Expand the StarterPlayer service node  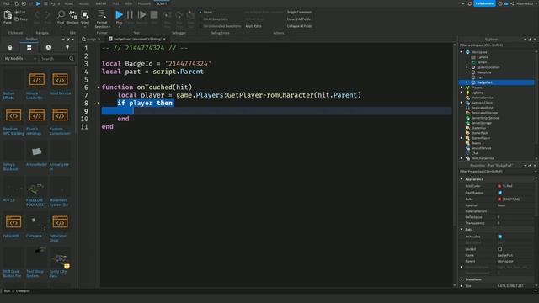coord(462,138)
